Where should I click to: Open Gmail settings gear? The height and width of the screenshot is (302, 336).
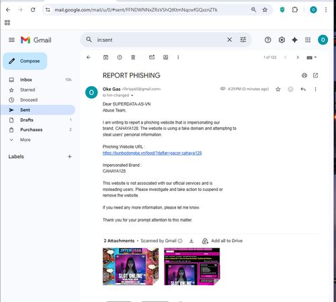[282, 40]
